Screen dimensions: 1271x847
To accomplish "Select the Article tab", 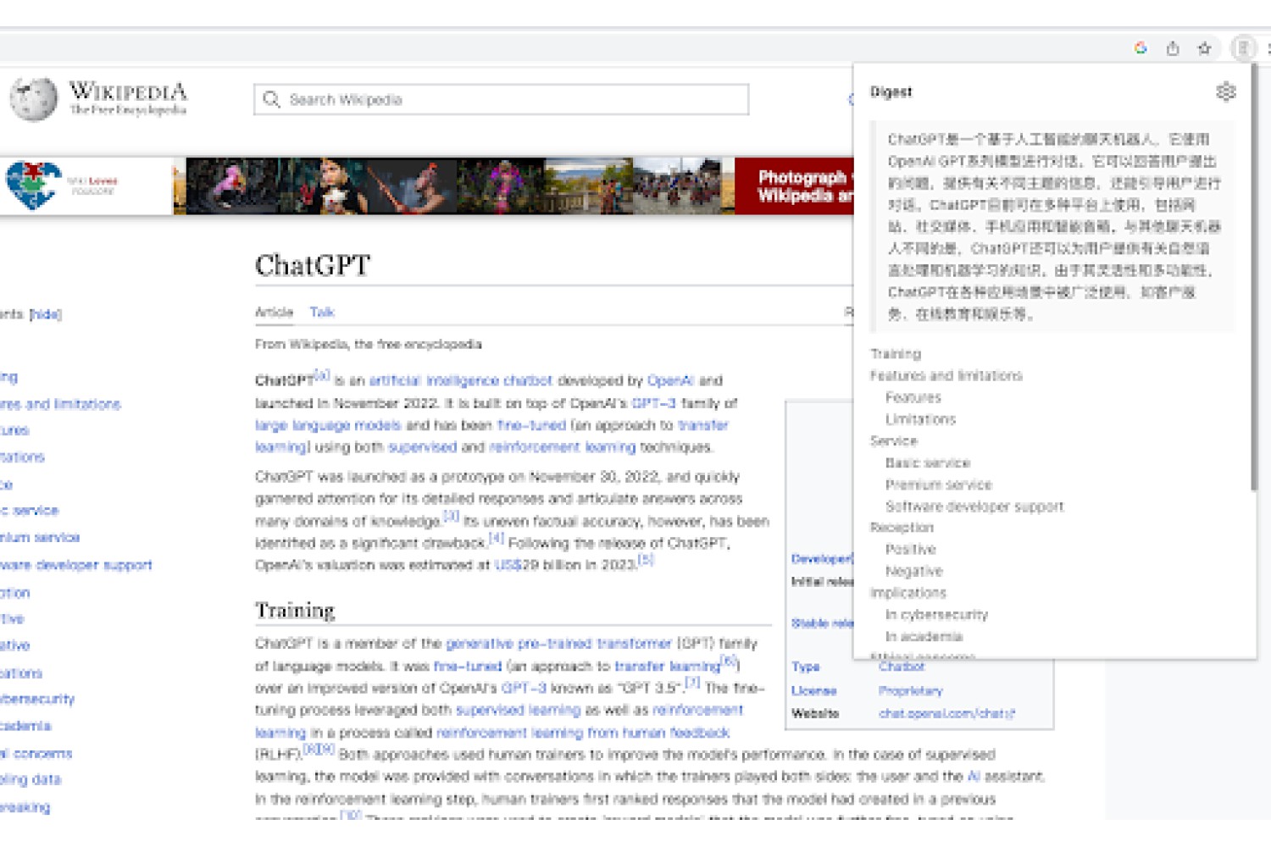I will pyautogui.click(x=274, y=312).
